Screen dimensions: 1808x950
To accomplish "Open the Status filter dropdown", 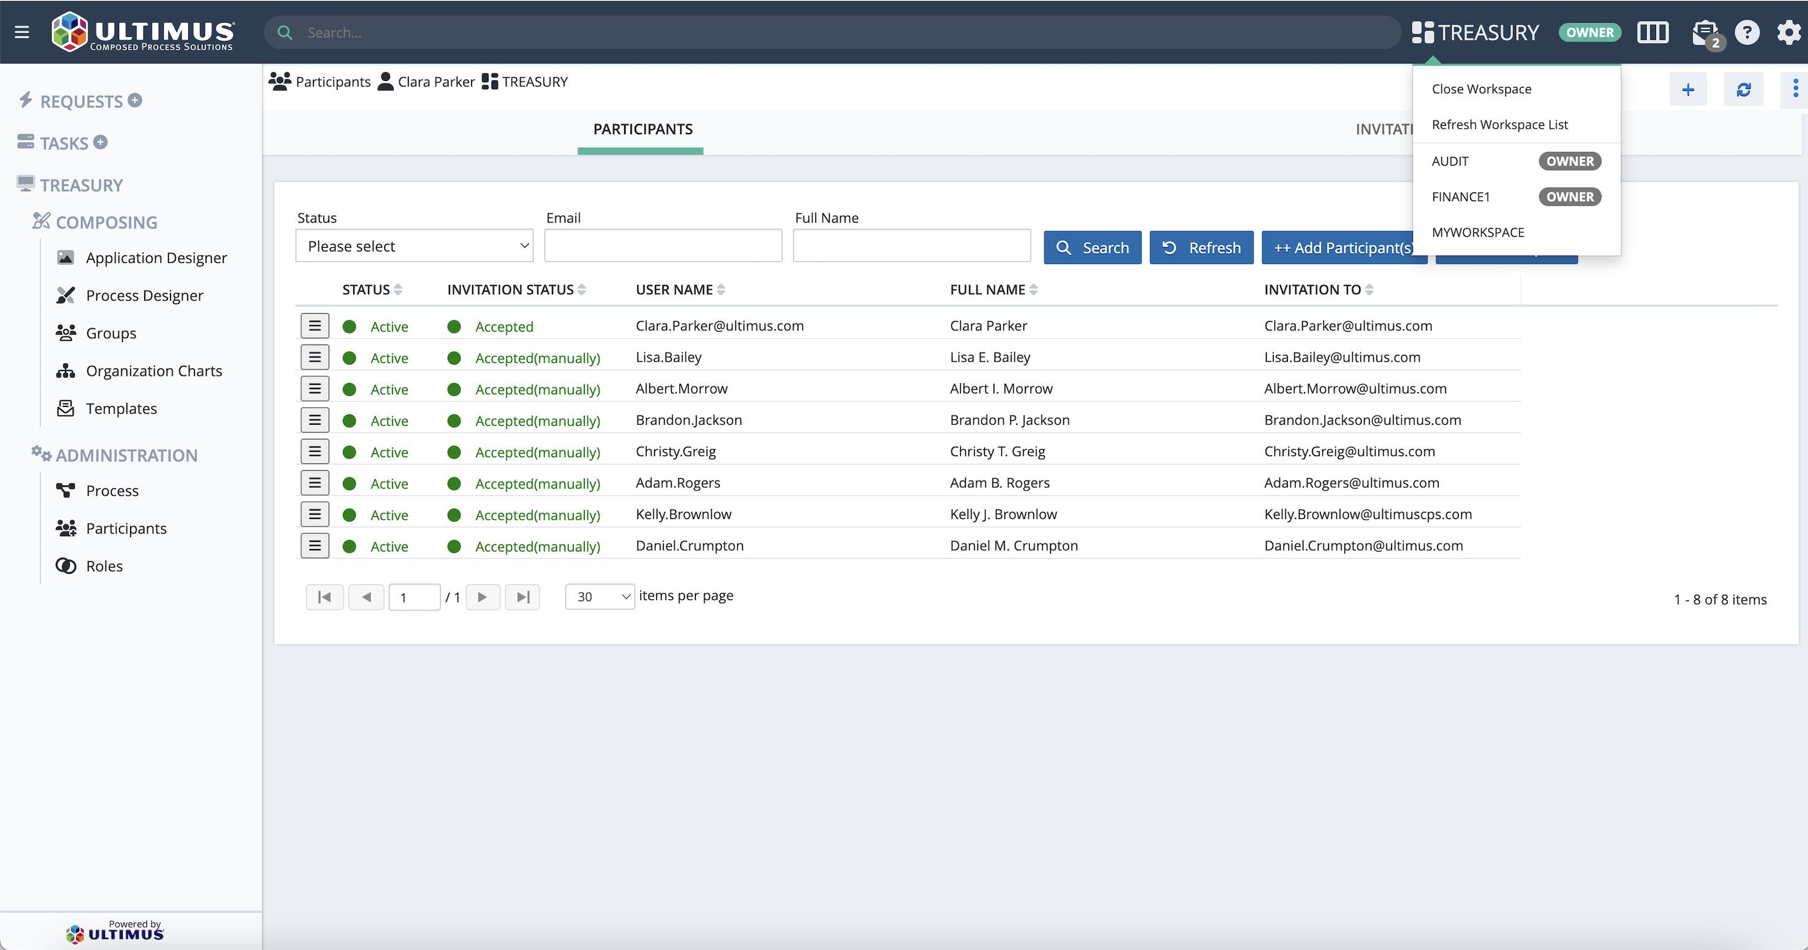I will [414, 246].
